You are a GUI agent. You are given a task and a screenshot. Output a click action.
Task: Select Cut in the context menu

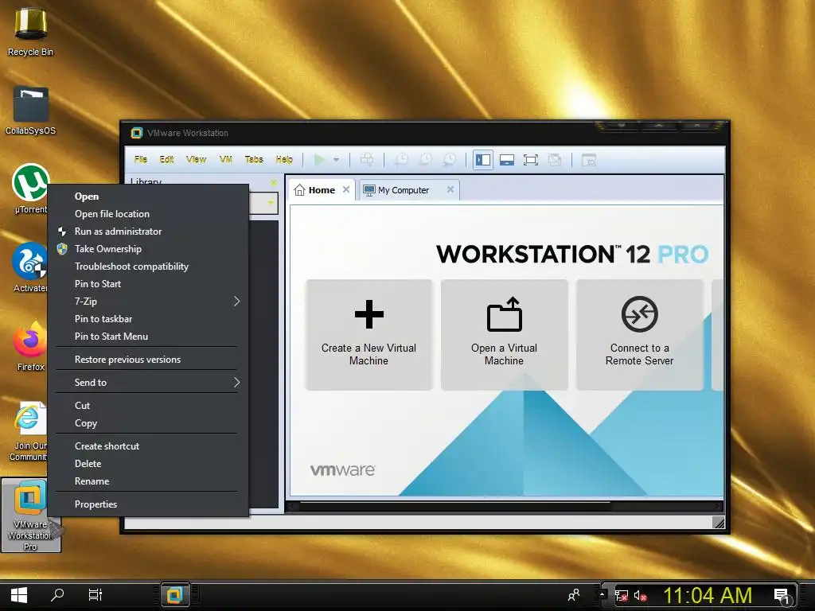point(147,406)
